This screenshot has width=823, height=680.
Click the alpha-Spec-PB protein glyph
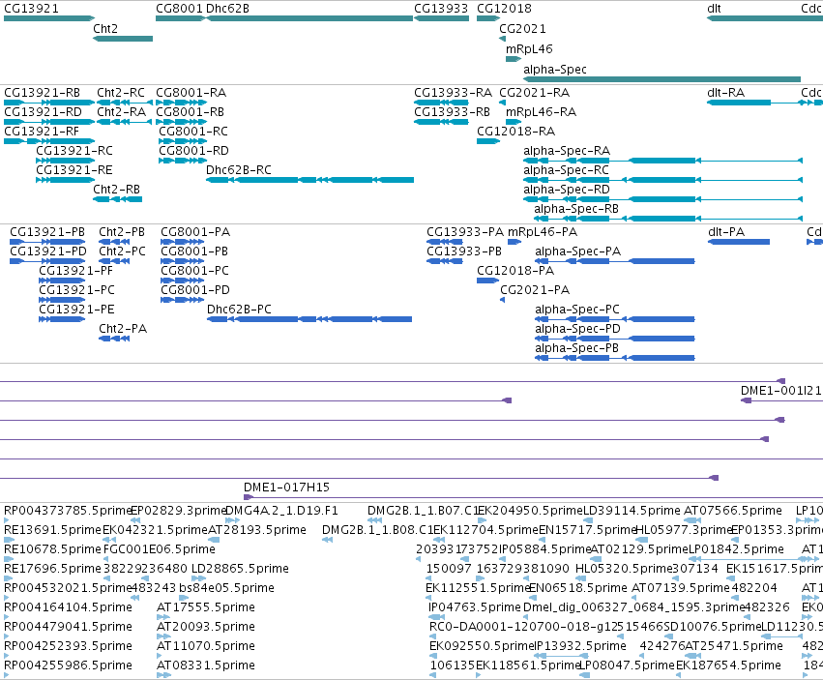tap(615, 358)
